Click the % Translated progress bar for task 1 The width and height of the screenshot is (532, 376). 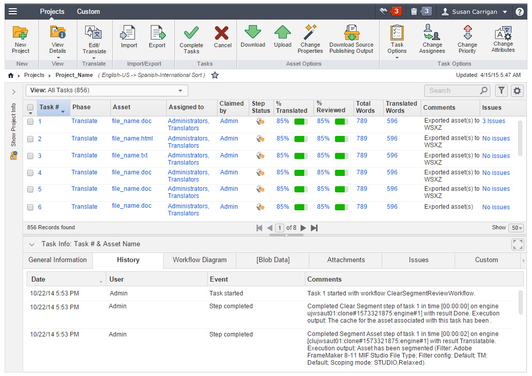coord(301,122)
